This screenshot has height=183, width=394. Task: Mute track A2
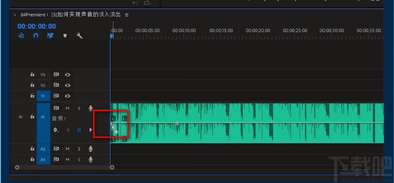(x=68, y=149)
